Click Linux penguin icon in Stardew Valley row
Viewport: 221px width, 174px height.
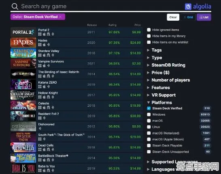[x=48, y=55]
